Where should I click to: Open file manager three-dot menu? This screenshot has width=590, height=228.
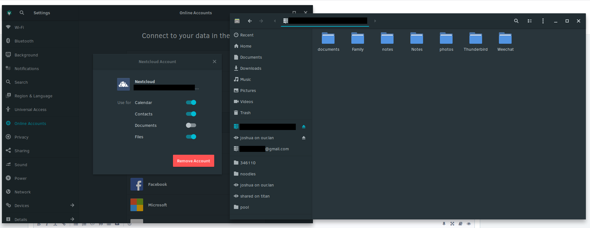tap(543, 21)
